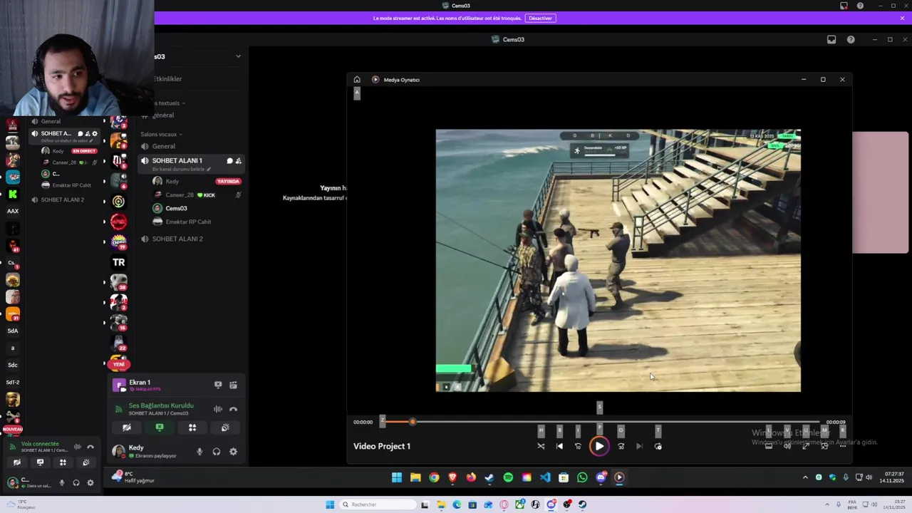
Task: Click the middle of the video seek bar
Action: click(600, 422)
